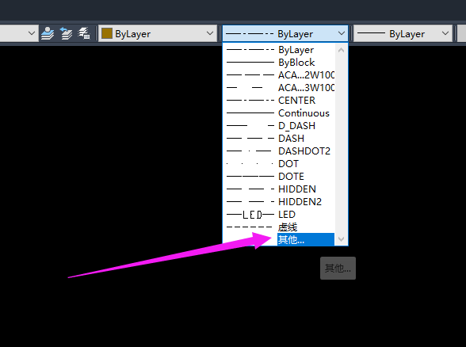Click the linetype list scroll-down arrow

coord(341,239)
